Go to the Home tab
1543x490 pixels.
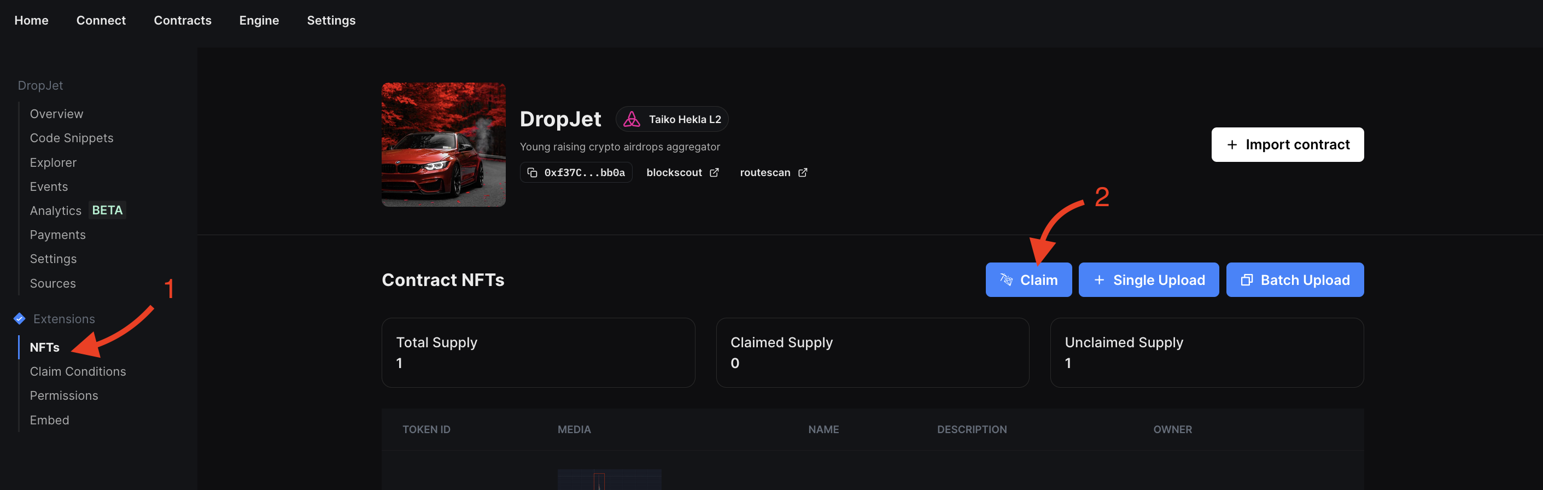31,20
